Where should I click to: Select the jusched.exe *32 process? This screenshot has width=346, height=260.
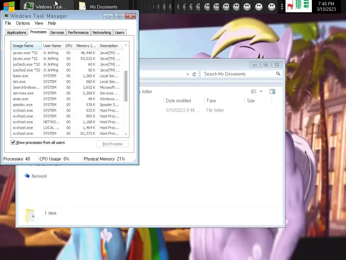67,70
